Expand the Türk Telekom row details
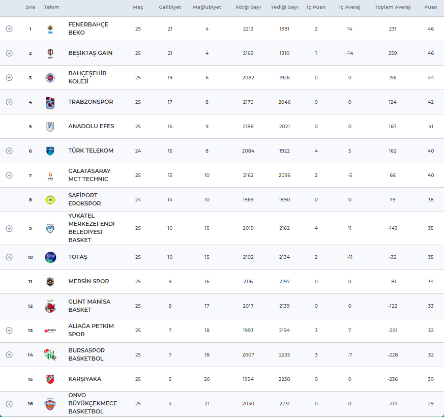This screenshot has width=444, height=417. [x=9, y=151]
